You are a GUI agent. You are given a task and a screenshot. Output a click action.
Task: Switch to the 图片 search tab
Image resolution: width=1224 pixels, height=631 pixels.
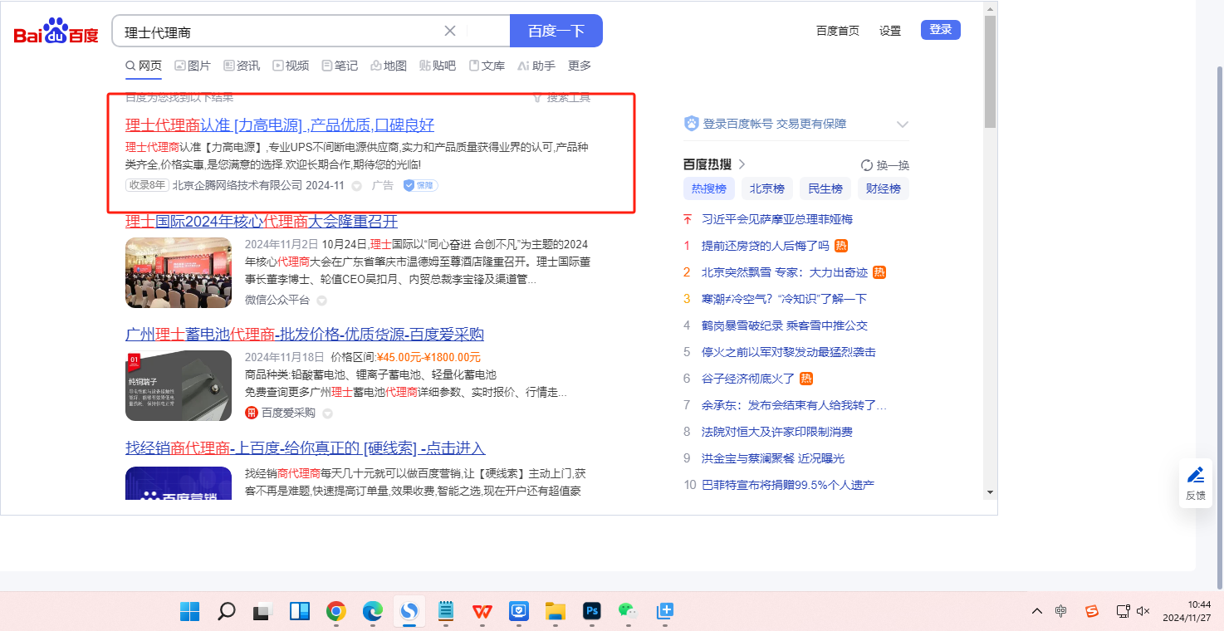[x=192, y=66]
